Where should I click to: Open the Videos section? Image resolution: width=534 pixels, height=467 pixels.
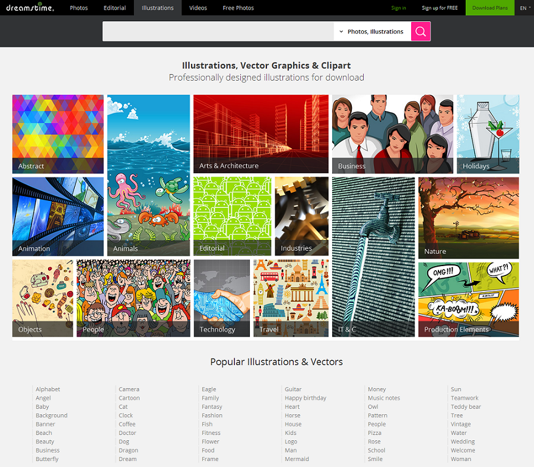pos(198,8)
